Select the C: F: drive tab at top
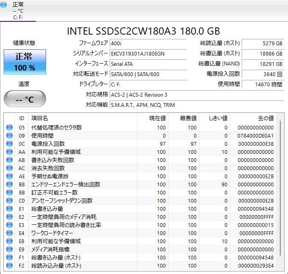 coord(18,11)
